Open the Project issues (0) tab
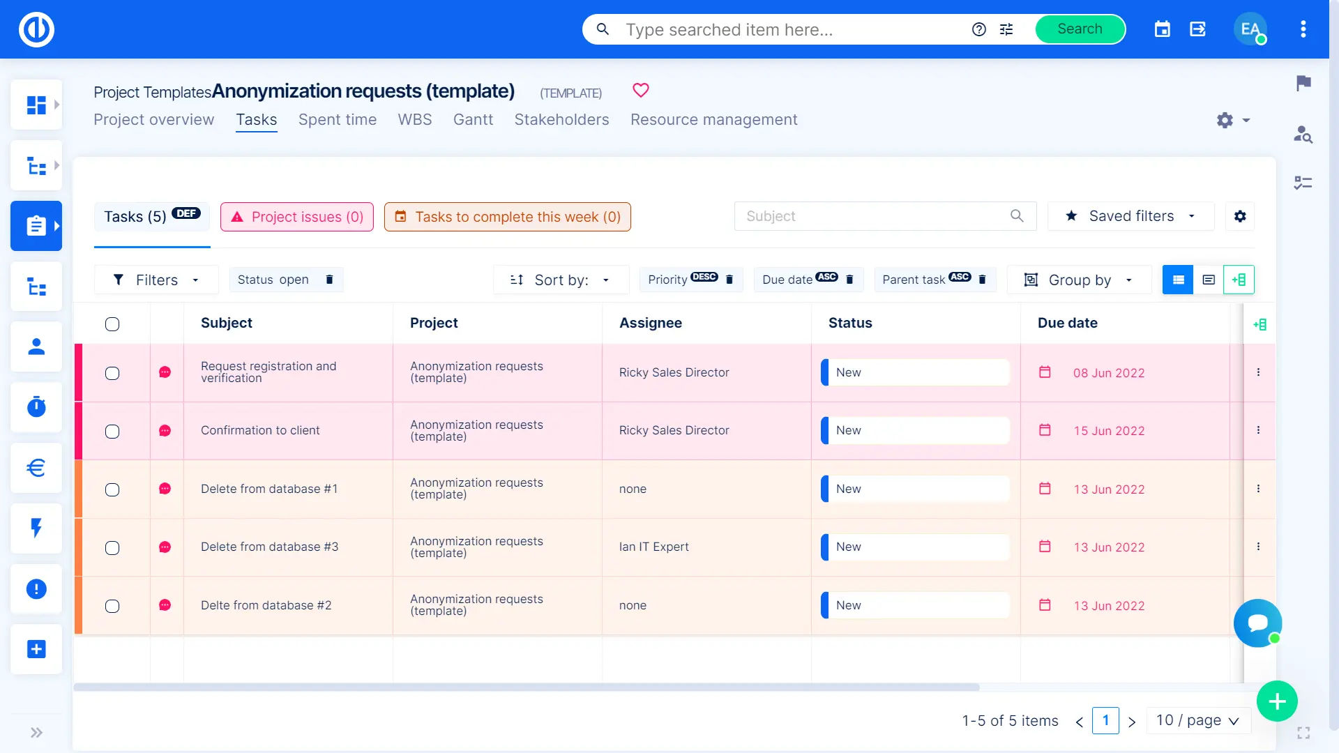 (x=297, y=217)
